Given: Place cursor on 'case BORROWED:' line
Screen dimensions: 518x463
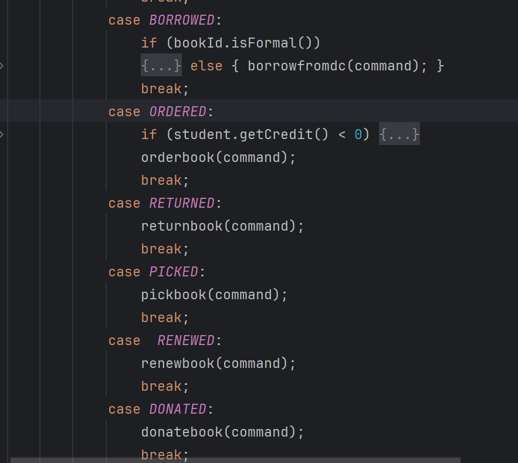Looking at the screenshot, I should point(165,20).
